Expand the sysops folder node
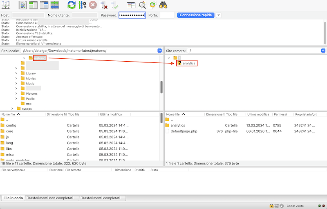Viewport: 327px width, 209px height. click(12, 109)
